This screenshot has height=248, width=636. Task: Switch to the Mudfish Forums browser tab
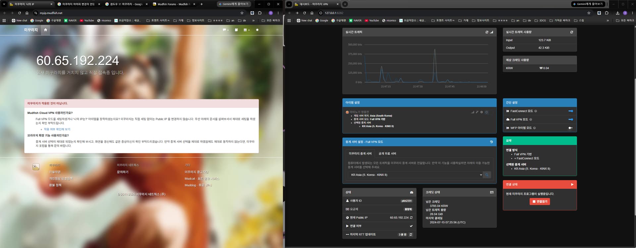tap(174, 4)
